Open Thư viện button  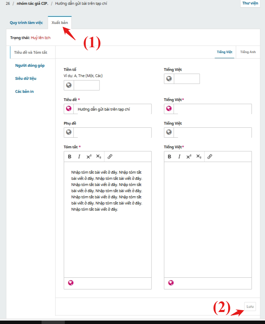coord(250,3)
